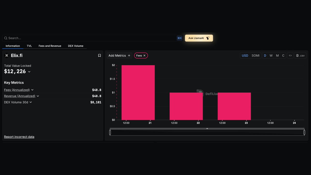The image size is (311, 175).
Task: Remove the Fees metric chip
Action: click(144, 55)
